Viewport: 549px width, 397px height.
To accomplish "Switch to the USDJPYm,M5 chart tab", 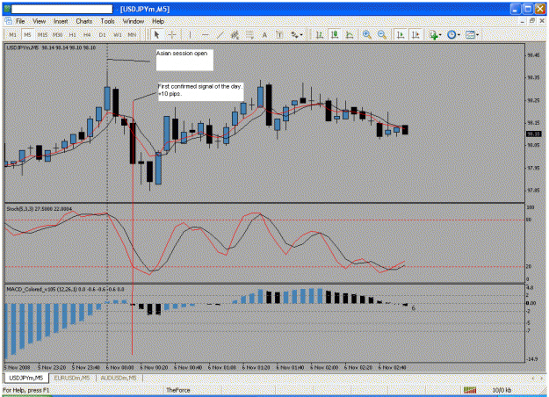I will (x=26, y=378).
